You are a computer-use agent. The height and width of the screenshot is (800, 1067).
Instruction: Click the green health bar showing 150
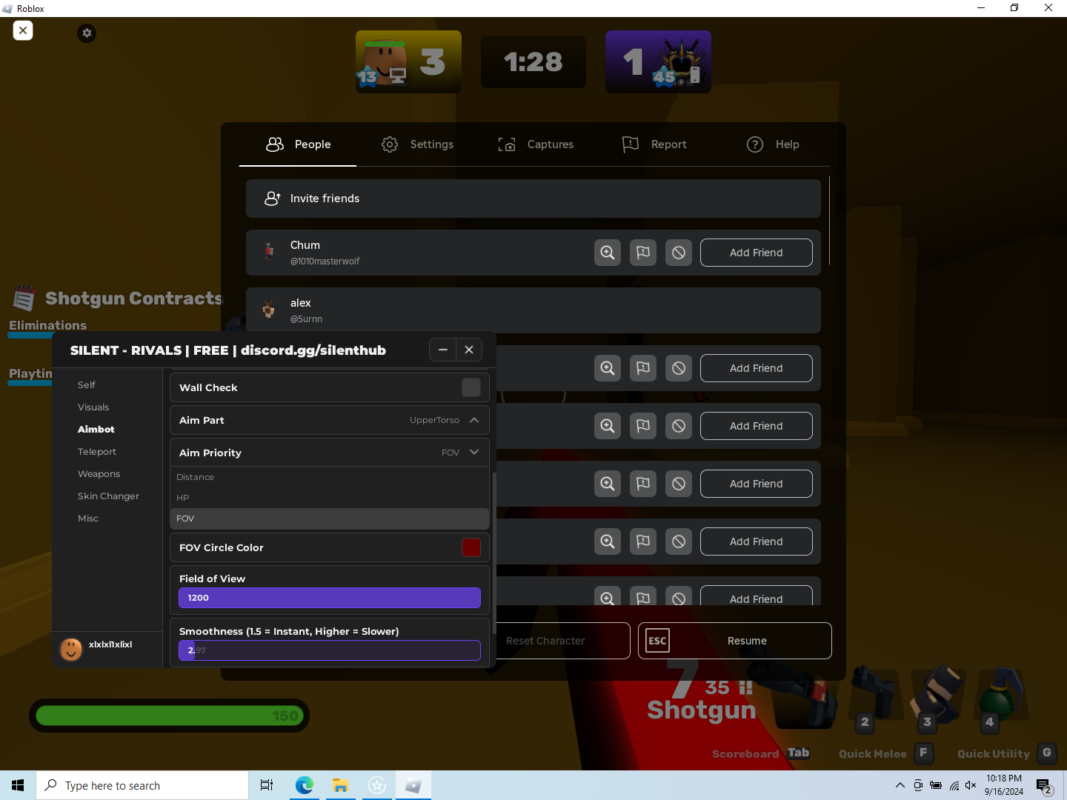pyautogui.click(x=169, y=716)
